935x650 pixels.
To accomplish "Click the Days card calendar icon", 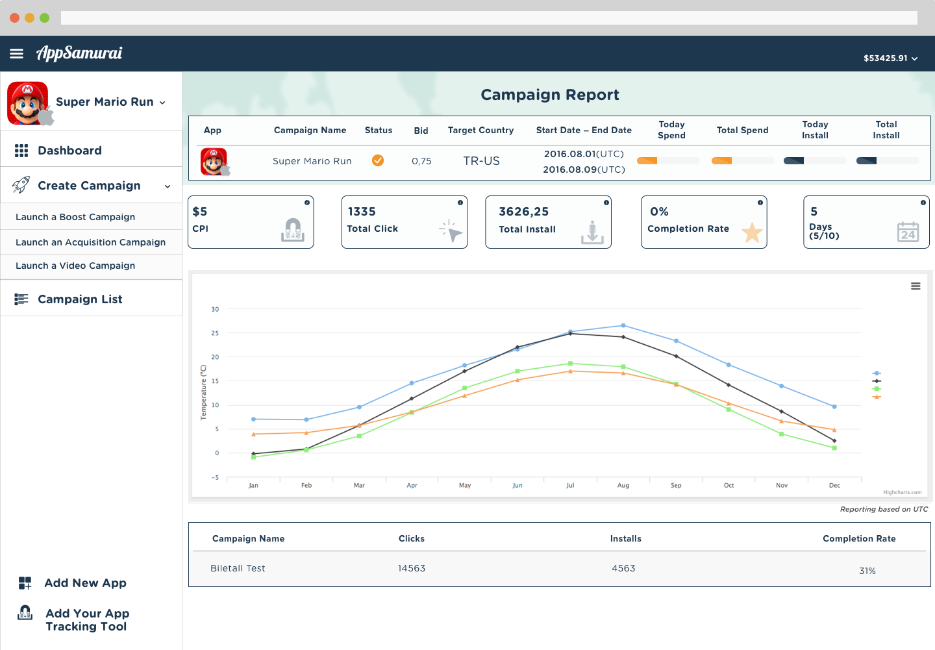I will tap(908, 232).
